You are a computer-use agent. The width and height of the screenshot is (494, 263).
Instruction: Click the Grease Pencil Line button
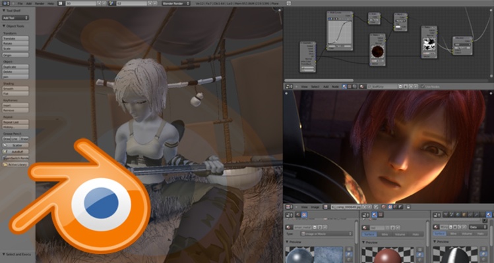(x=15, y=139)
